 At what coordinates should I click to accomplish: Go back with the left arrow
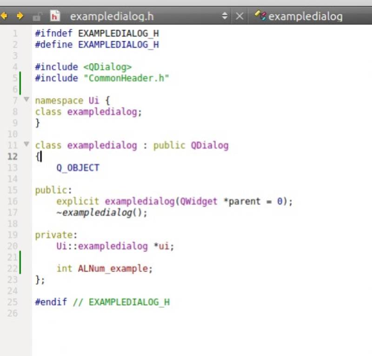pos(4,16)
